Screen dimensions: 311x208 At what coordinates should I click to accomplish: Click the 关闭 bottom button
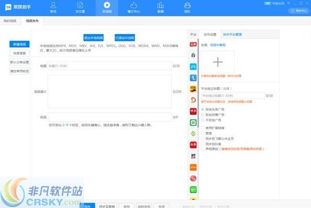coord(161,206)
